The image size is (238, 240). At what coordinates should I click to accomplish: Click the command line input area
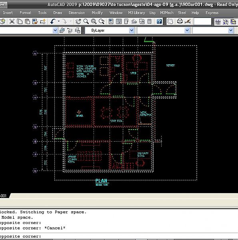point(119,236)
